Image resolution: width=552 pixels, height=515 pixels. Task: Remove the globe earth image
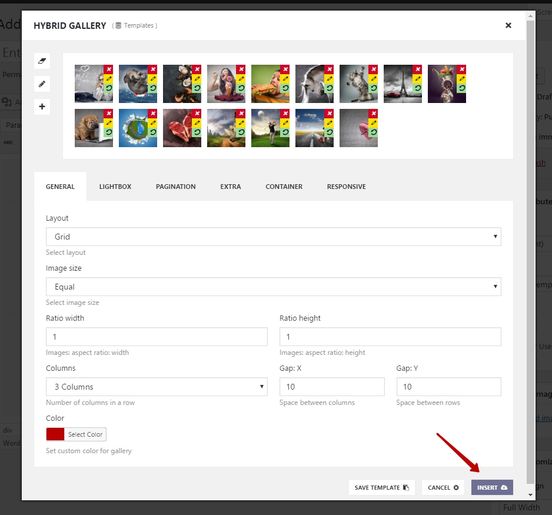click(x=152, y=114)
